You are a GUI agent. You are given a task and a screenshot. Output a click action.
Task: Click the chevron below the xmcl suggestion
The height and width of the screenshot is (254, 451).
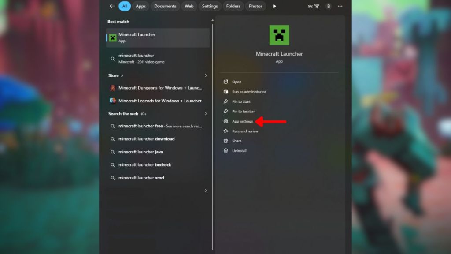point(206,190)
